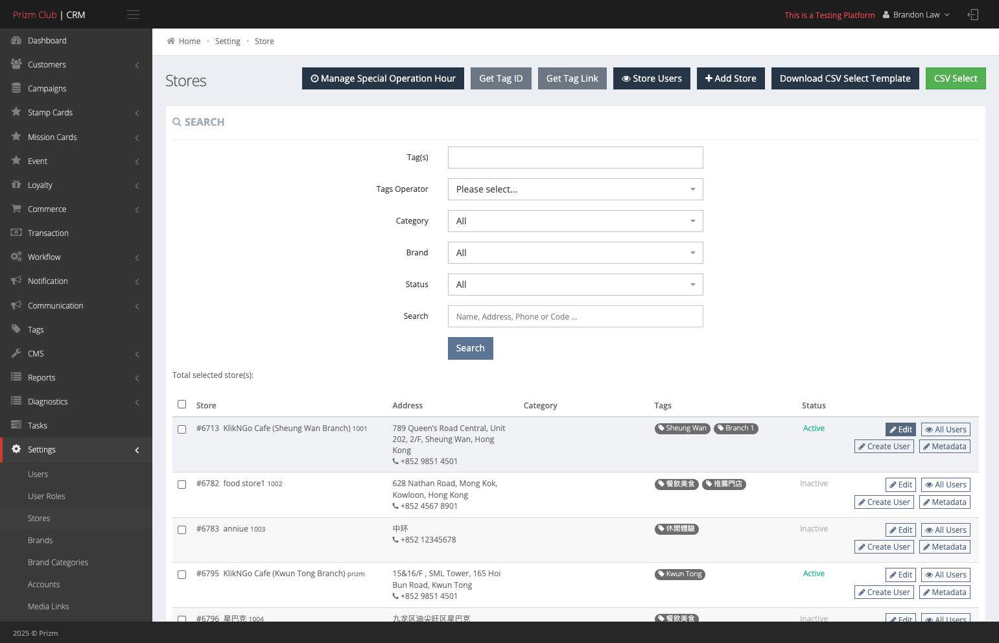Open the Brandon Law user menu
The width and height of the screenshot is (999, 643).
click(916, 14)
